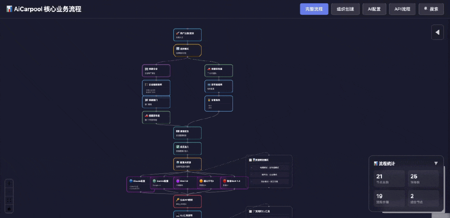Click the purple Kimi k2 icon
Image resolution: width=450 pixels, height=218 pixels.
[178, 181]
